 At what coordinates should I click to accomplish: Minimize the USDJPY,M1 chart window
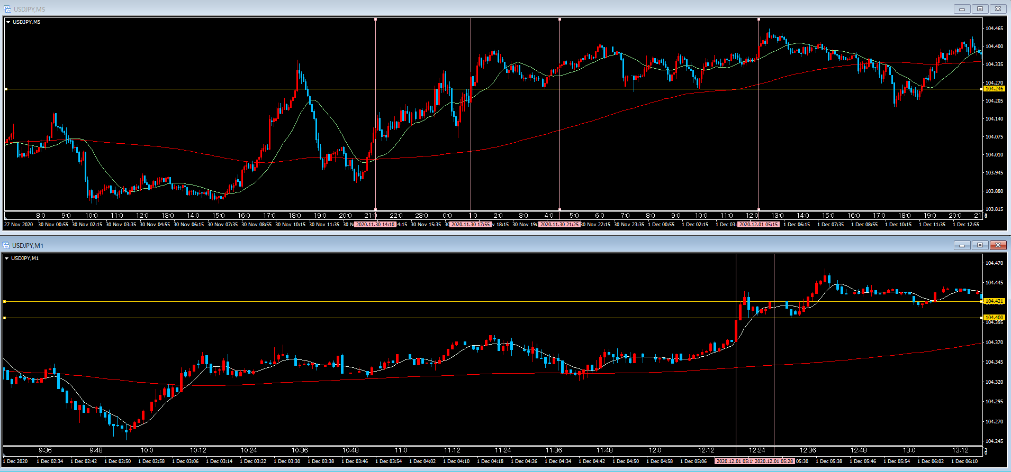(x=962, y=245)
